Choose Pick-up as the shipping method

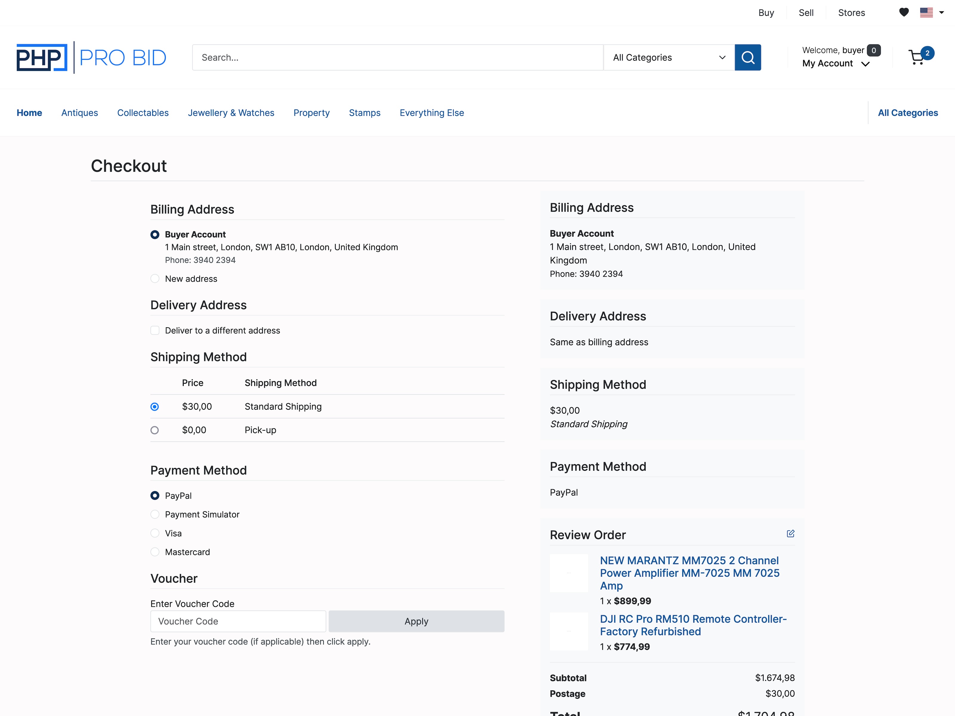[155, 430]
